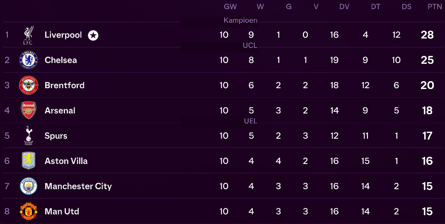Select the Brentford team name
445x224 pixels.
point(64,85)
